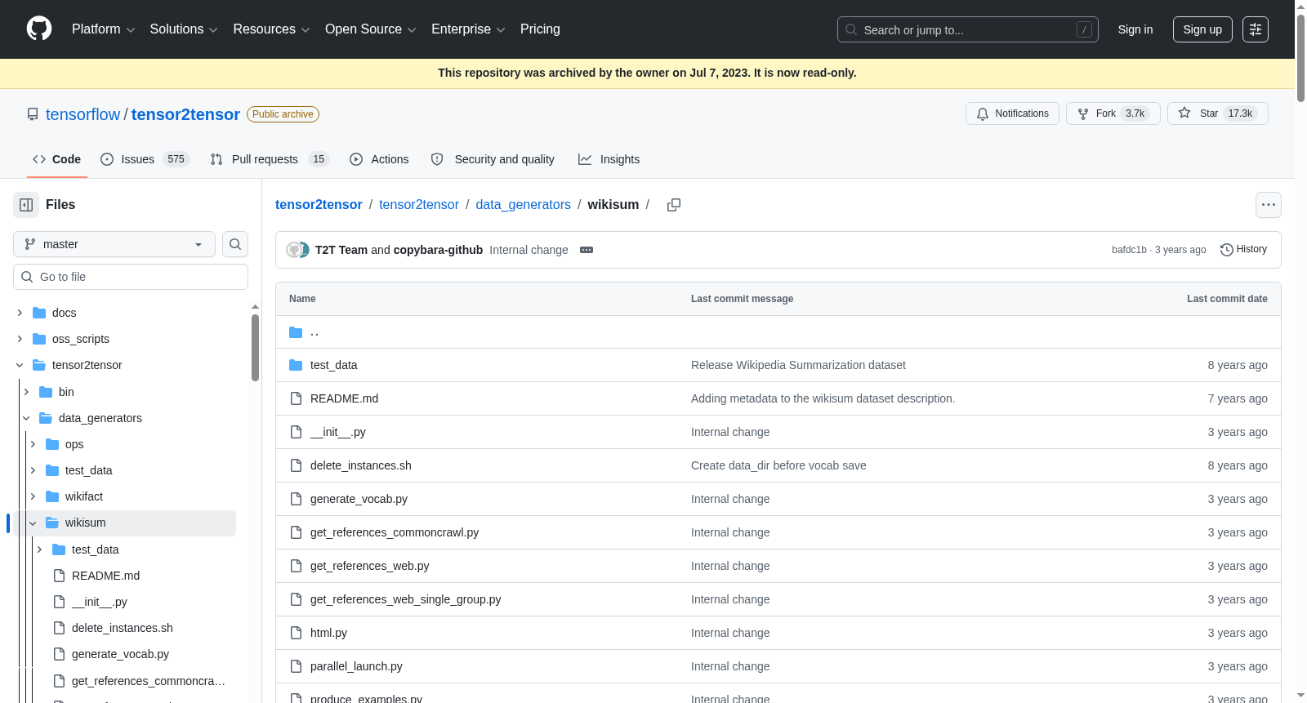Open the data_generators breadcrumb link
The image size is (1307, 703).
[523, 205]
